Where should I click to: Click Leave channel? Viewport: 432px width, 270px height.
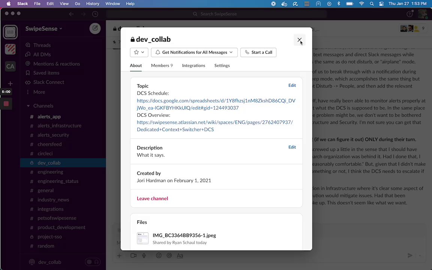tap(152, 198)
